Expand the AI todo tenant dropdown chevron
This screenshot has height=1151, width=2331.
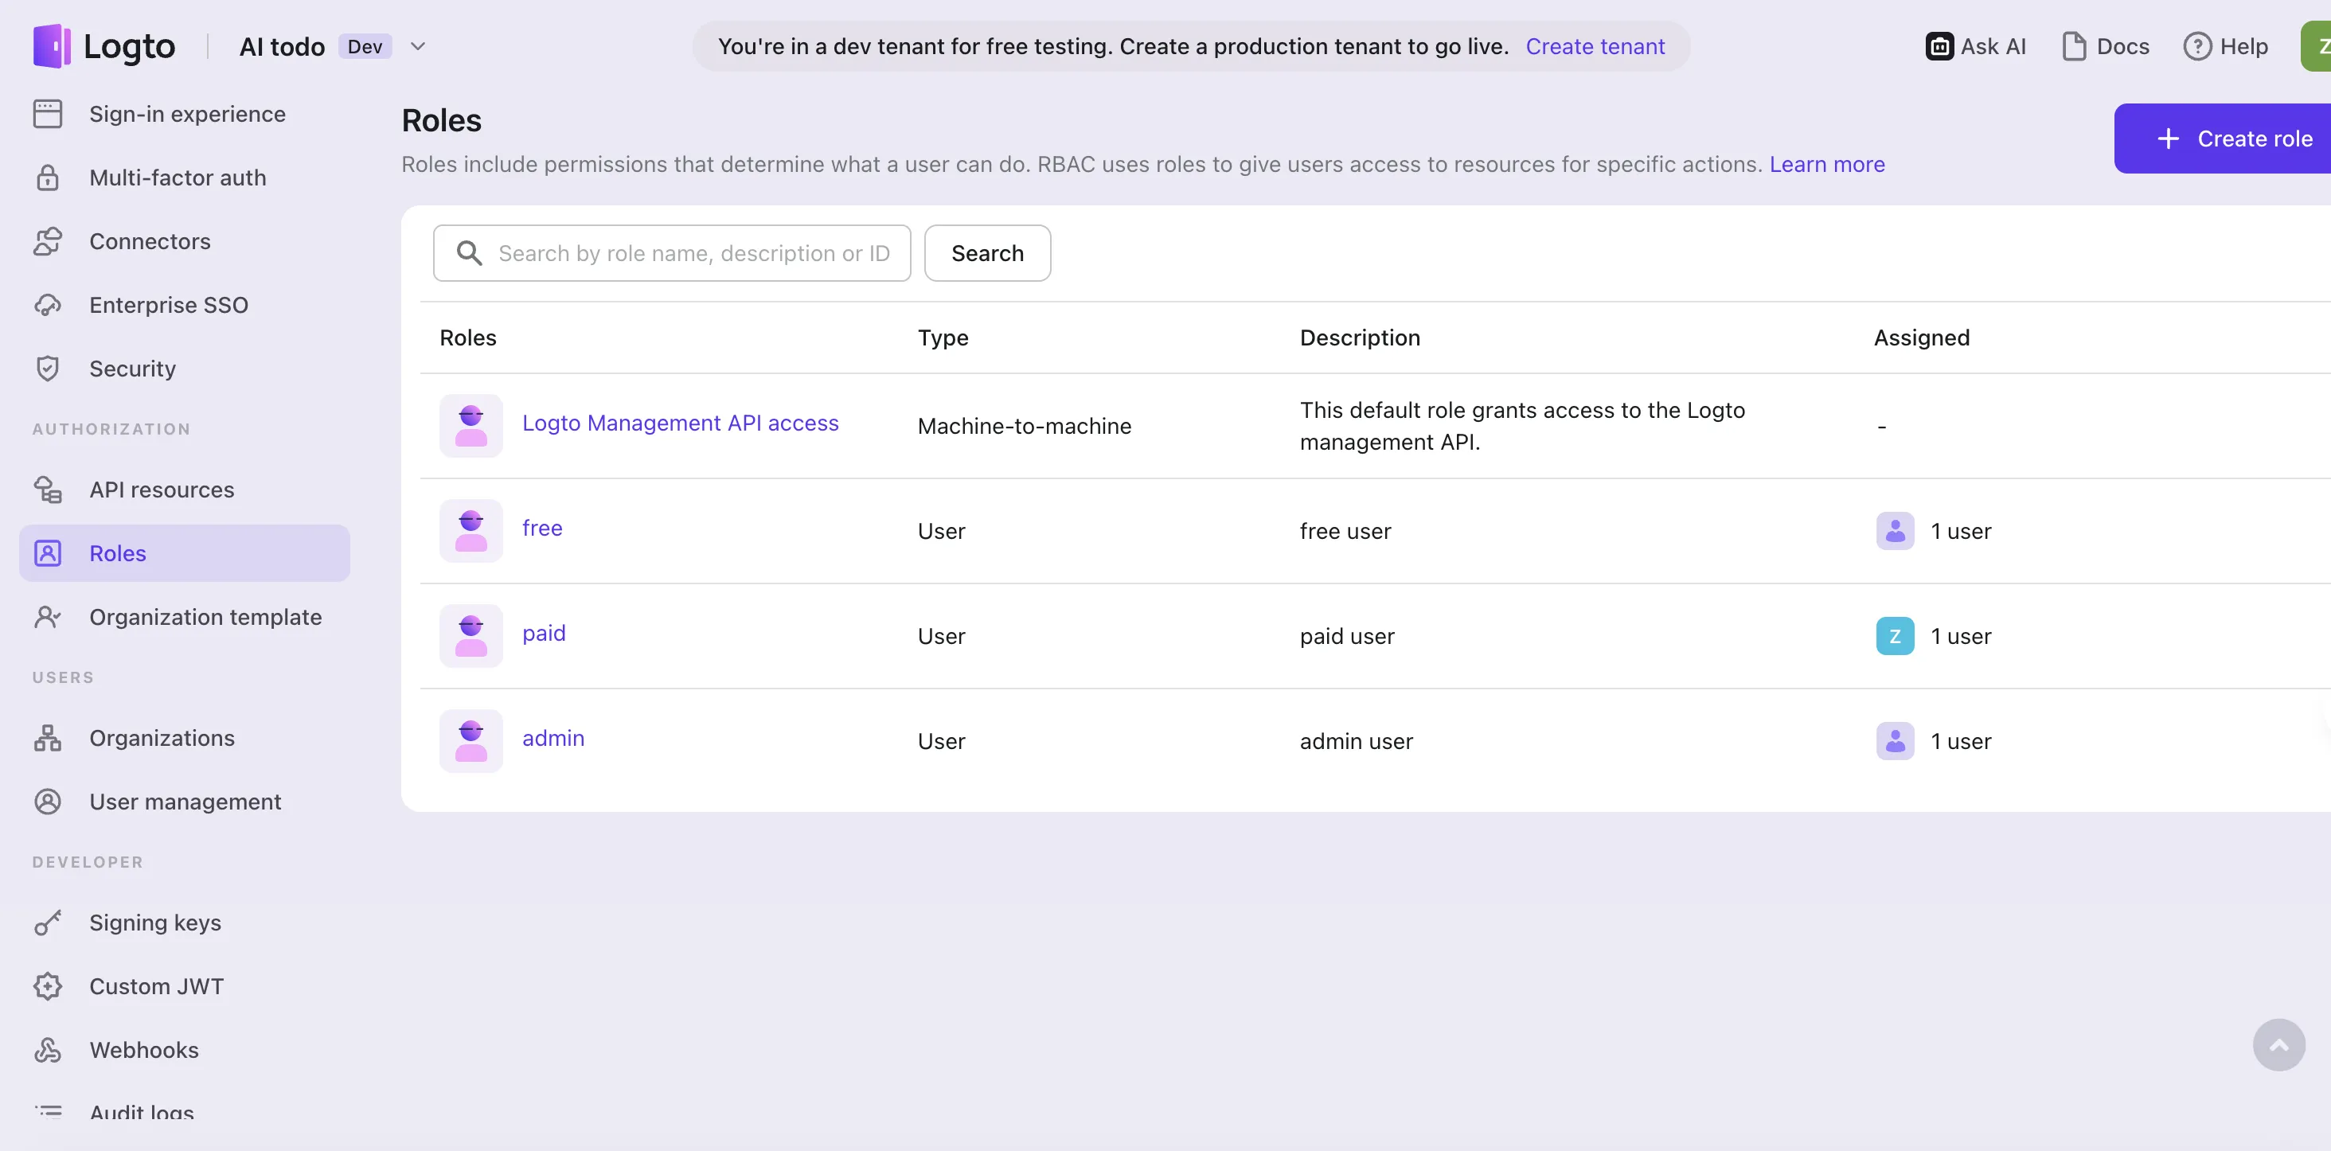pyautogui.click(x=417, y=46)
